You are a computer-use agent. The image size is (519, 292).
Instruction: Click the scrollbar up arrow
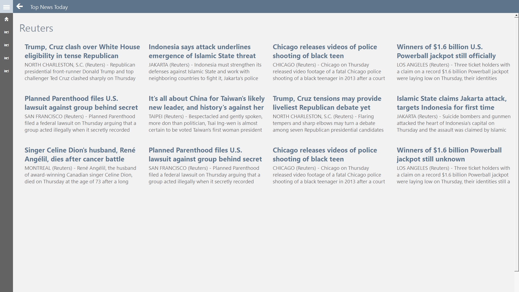pyautogui.click(x=516, y=15)
